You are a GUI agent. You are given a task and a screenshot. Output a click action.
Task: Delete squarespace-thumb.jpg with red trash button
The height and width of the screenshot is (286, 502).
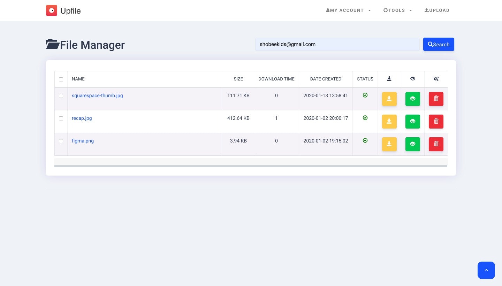coord(436,99)
